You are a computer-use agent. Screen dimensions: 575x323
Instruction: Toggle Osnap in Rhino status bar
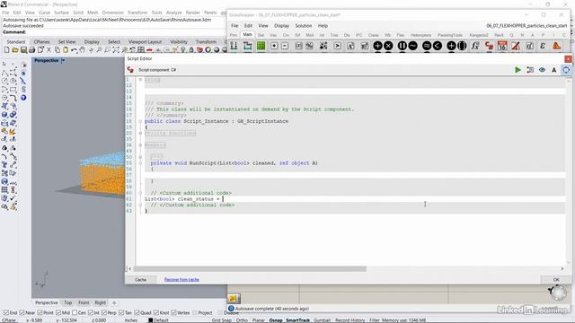point(276,320)
